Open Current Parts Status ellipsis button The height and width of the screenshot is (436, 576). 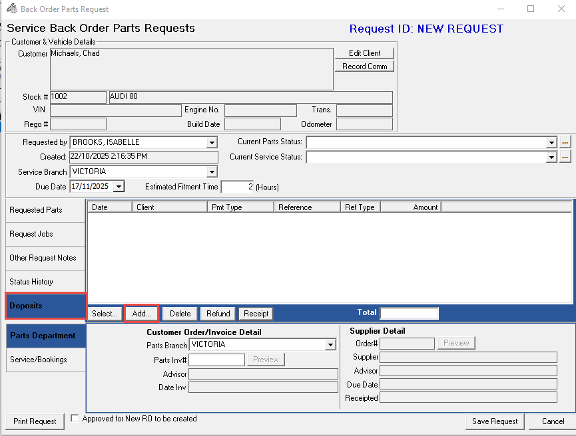coord(565,142)
